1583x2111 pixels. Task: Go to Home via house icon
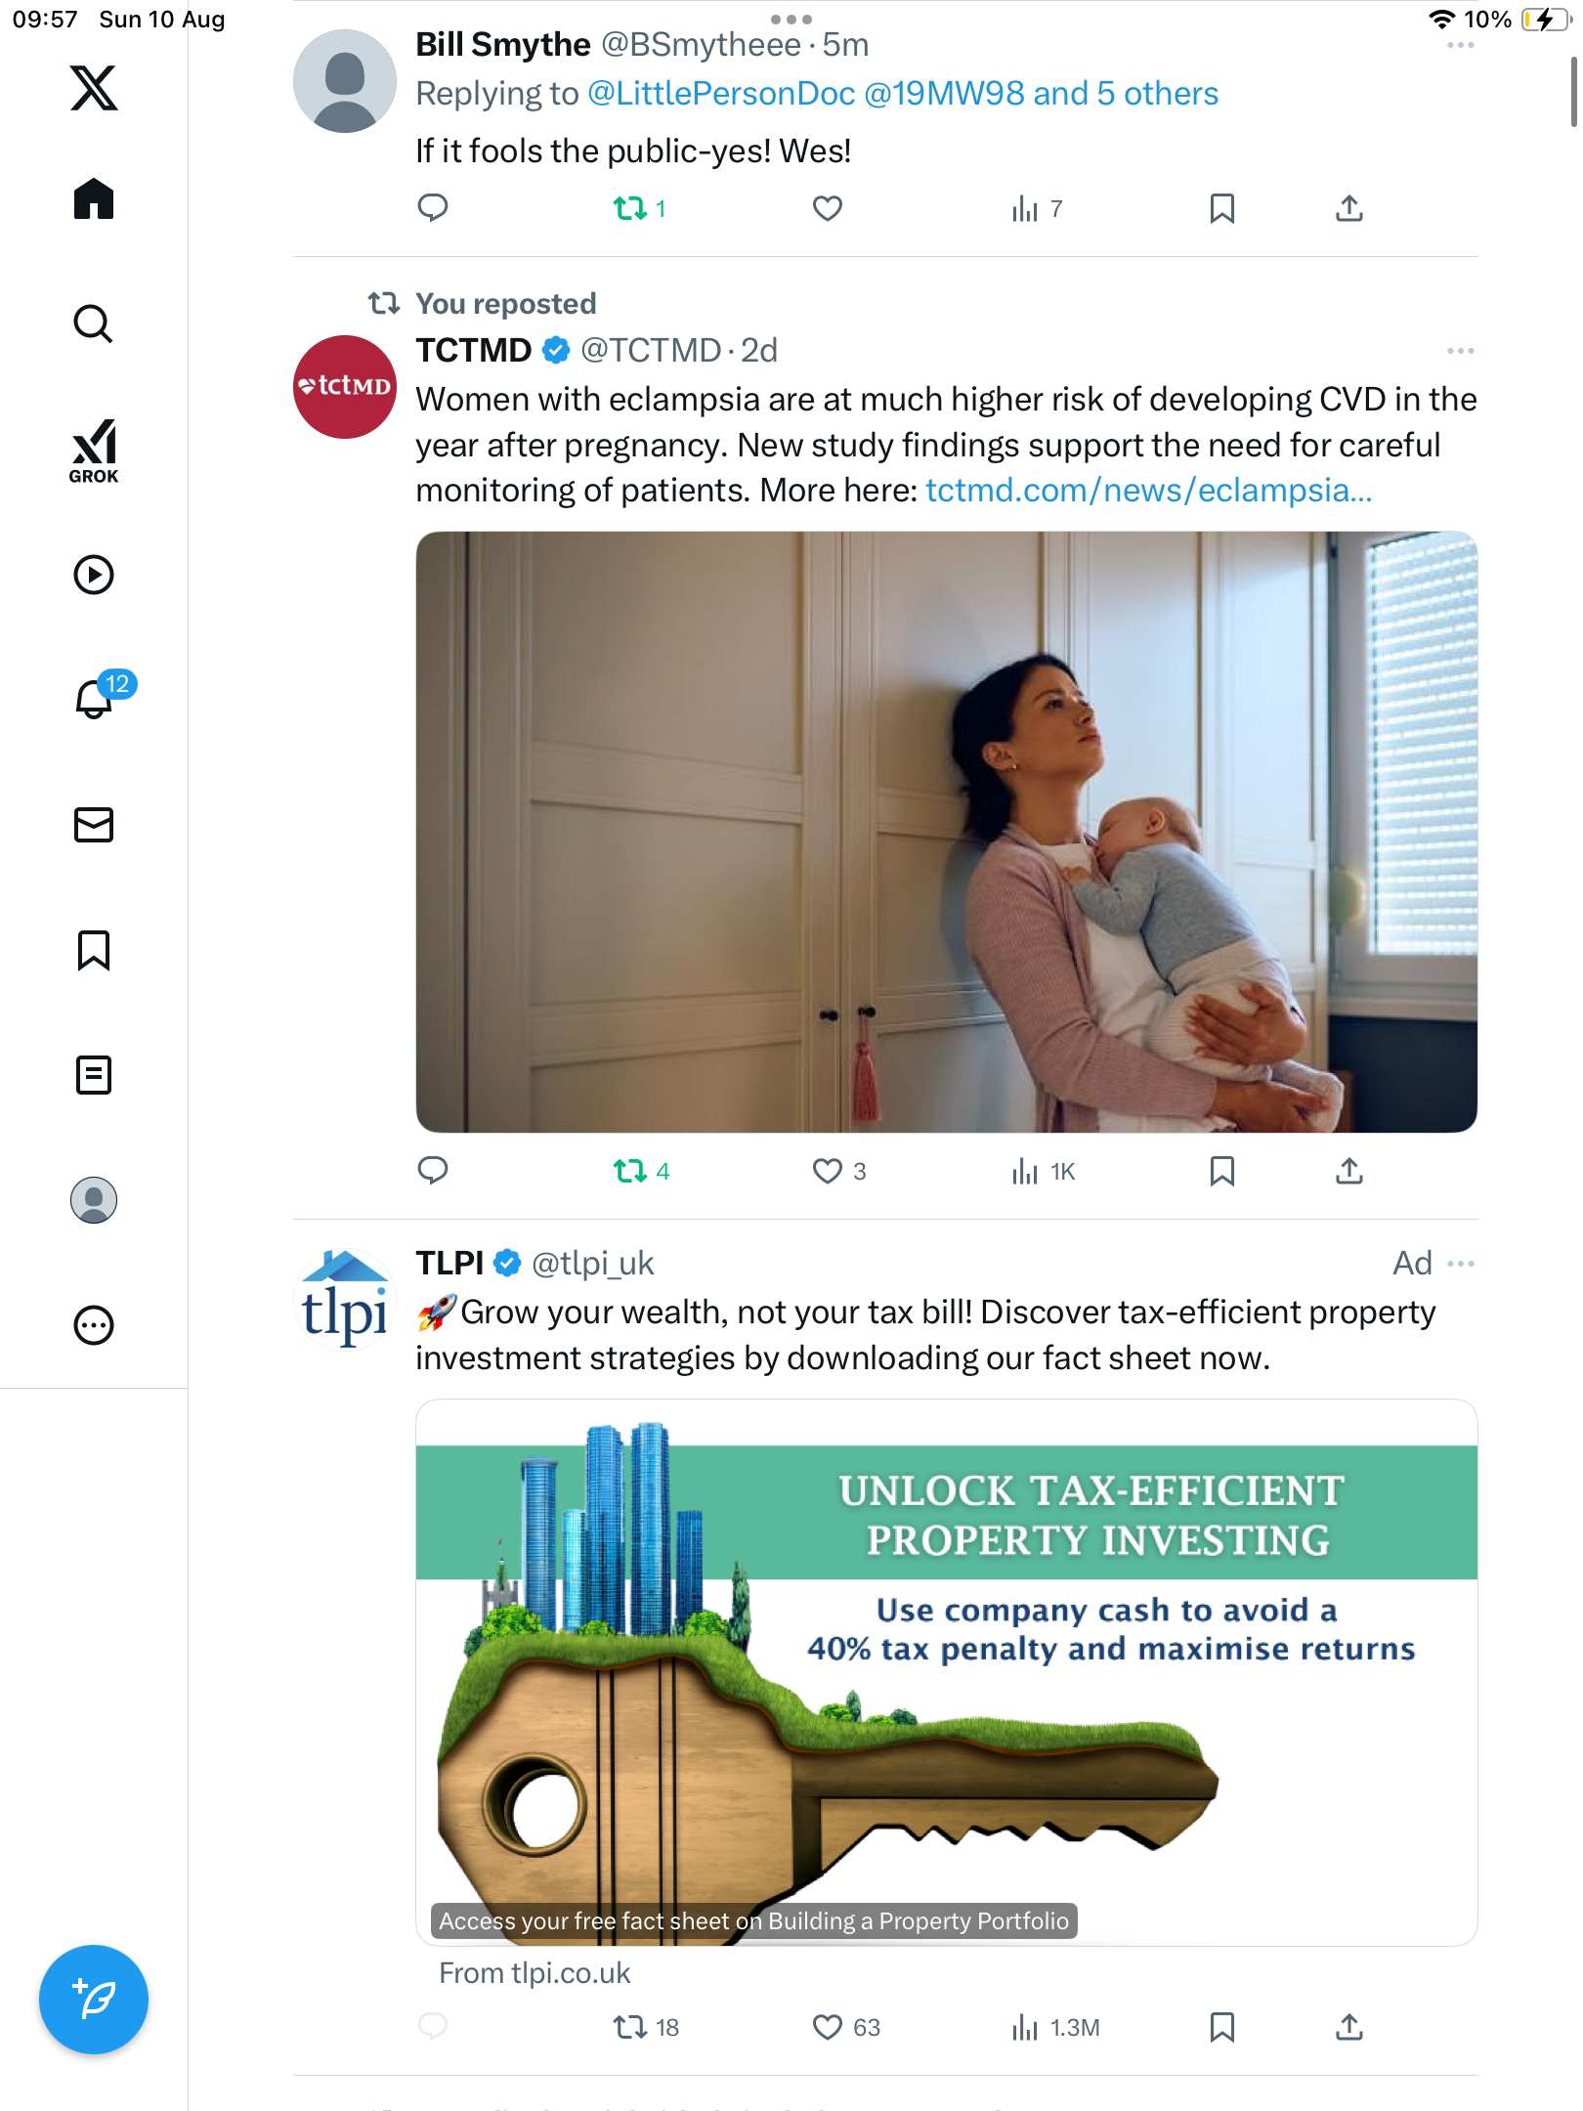click(94, 198)
